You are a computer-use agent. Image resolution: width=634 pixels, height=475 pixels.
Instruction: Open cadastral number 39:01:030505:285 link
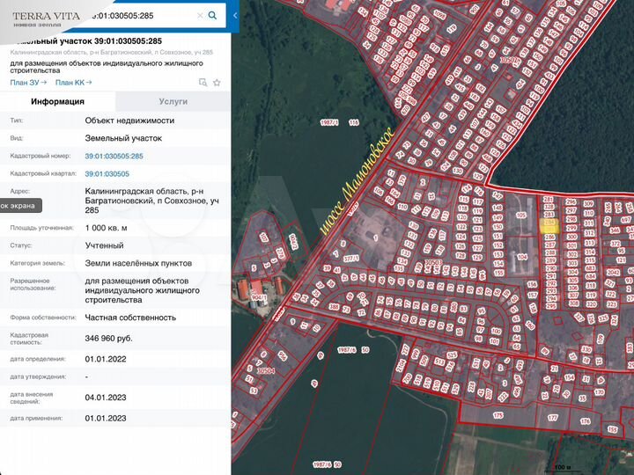(x=114, y=156)
